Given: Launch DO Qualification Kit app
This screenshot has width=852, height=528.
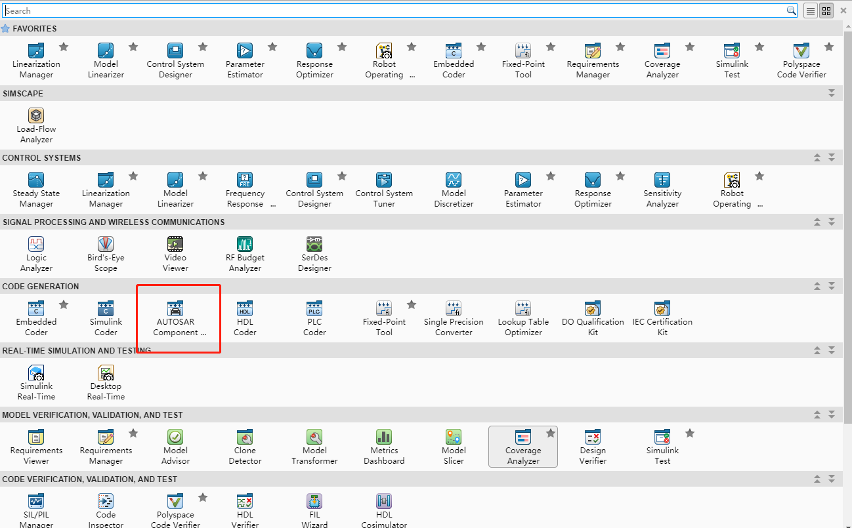Looking at the screenshot, I should pyautogui.click(x=593, y=318).
